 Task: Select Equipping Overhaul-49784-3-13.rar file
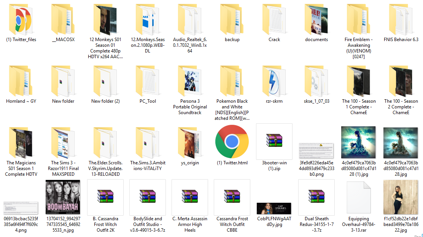pos(359,197)
